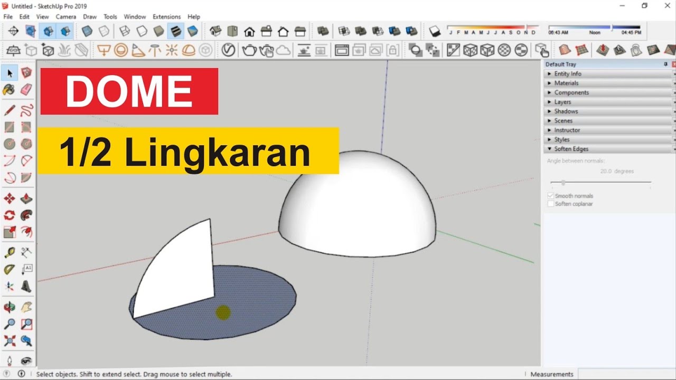Image resolution: width=676 pixels, height=380 pixels.
Task: Enable Shaded face style
Action: tap(158, 31)
